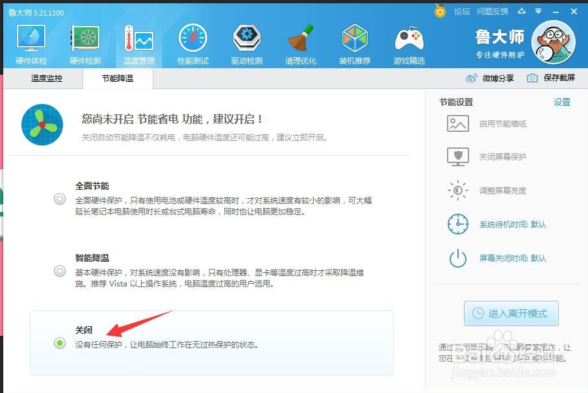Open 问题反馈 feedback link
Screen dimensions: 588x393
click(492, 12)
